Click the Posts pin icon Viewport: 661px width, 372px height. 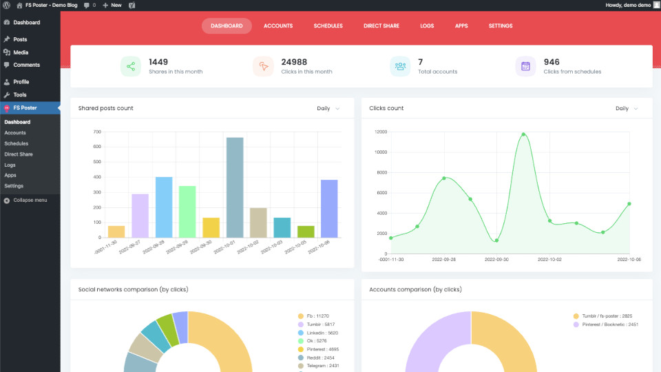pyautogui.click(x=7, y=39)
